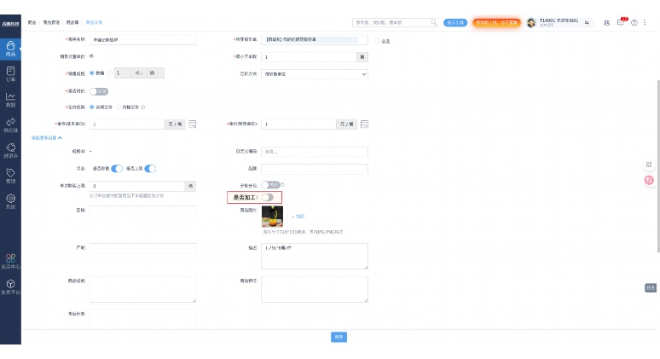
Task: Open the 订单 orders sidebar icon
Action: click(x=10, y=74)
